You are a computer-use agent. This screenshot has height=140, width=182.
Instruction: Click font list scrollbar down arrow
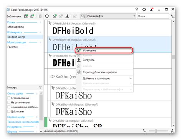pos(174,125)
